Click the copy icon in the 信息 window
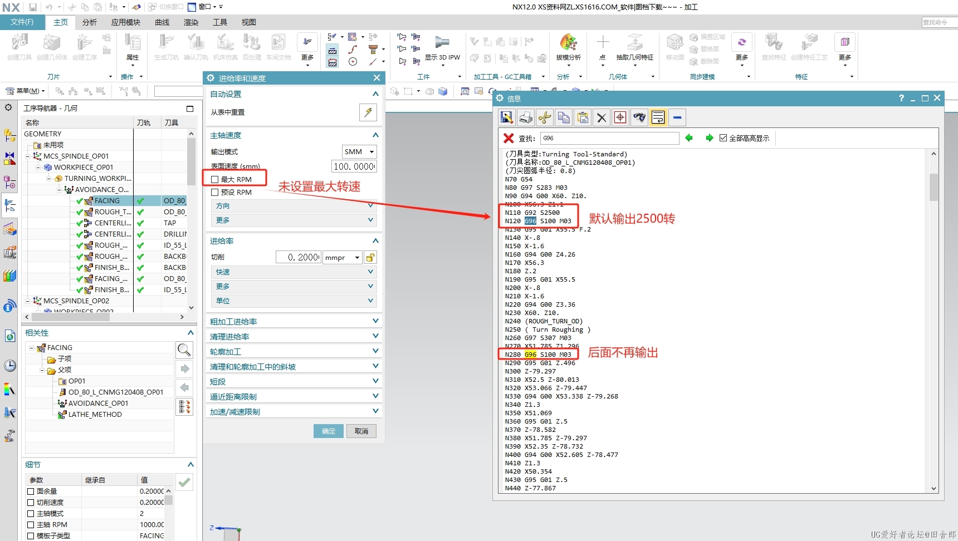The height and width of the screenshot is (541, 958). (x=564, y=117)
